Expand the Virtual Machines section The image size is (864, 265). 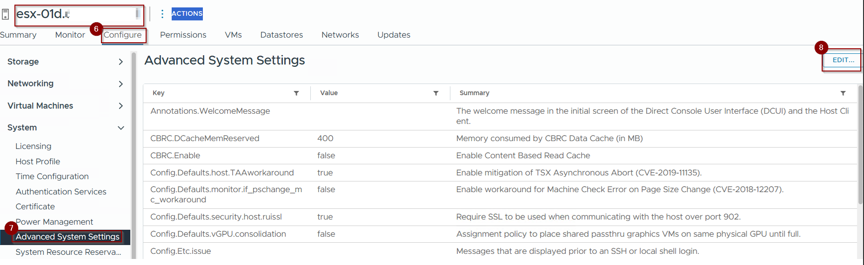121,106
